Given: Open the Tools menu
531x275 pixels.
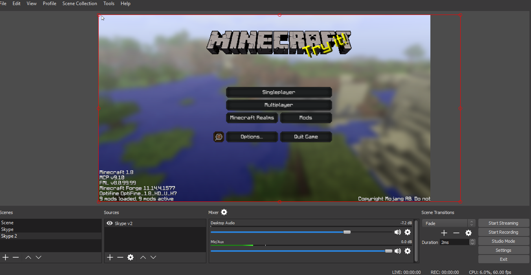Looking at the screenshot, I should (109, 4).
